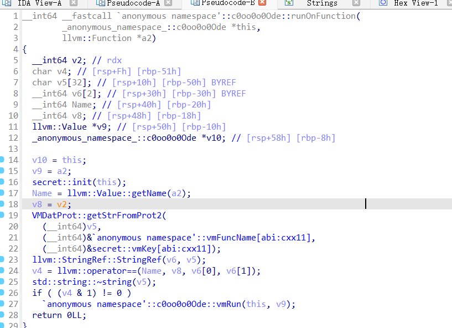Click llvm::Value::getName on line 17
The height and width of the screenshot is (328, 452).
coord(127,193)
